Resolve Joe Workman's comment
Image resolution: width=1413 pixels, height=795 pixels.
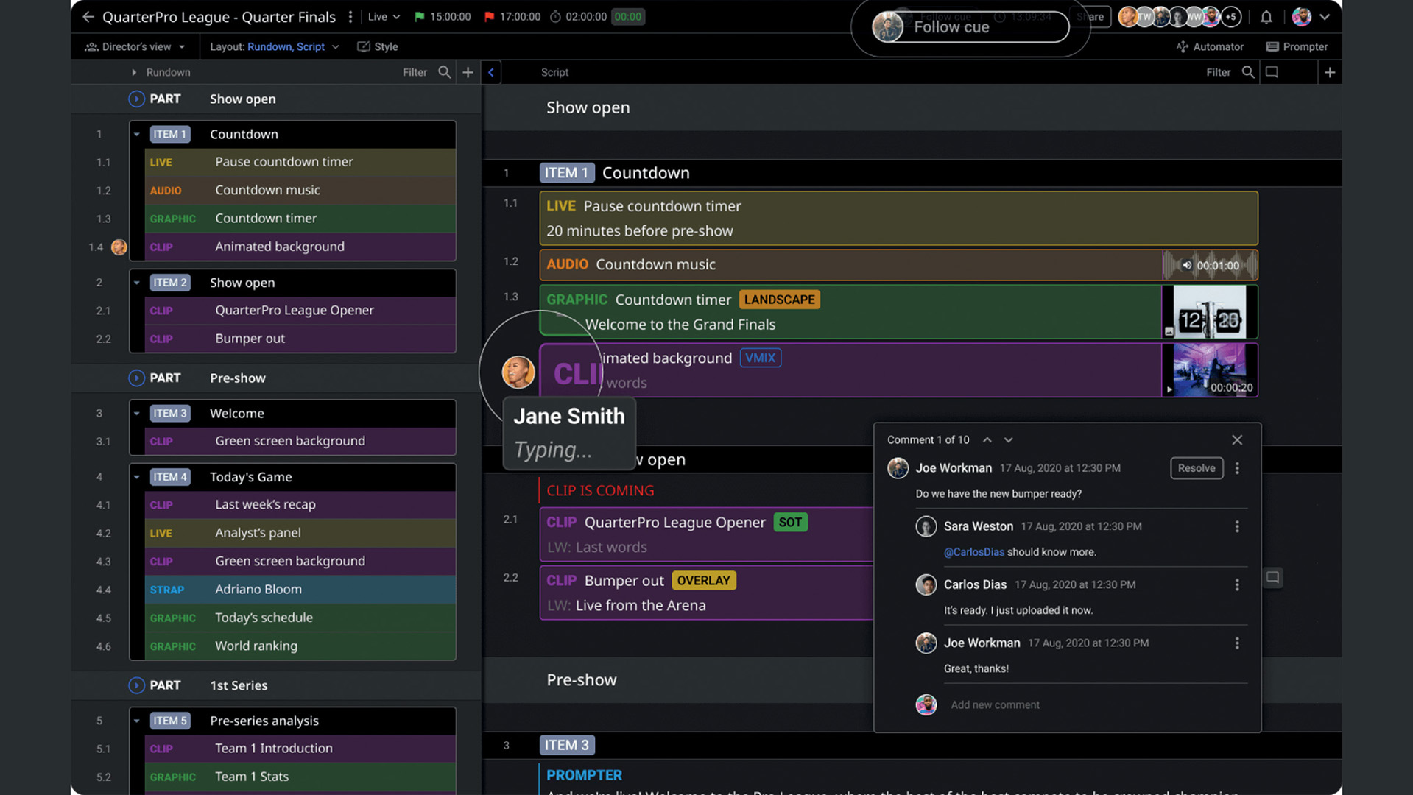pyautogui.click(x=1196, y=468)
